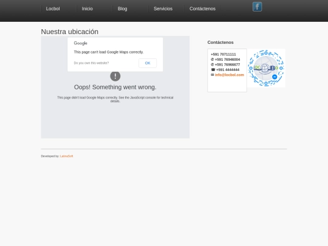Dismiss the Google Maps dialog with OK
This screenshot has height=246, width=328.
[148, 63]
